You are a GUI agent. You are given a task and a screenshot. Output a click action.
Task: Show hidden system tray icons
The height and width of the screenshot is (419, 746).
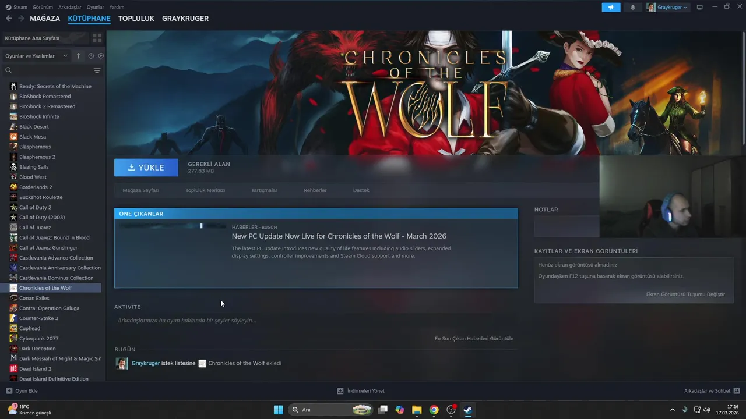672,410
